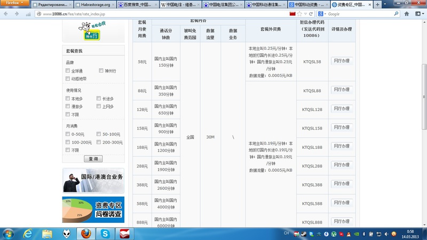This screenshot has width=427, height=240.
Task: Click the taskbar clock showing 0:58
Action: coord(410,234)
